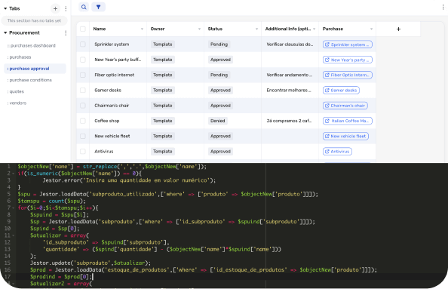Collapse the Procurement section triangle
Image resolution: width=448 pixels, height=289 pixels.
(5, 33)
